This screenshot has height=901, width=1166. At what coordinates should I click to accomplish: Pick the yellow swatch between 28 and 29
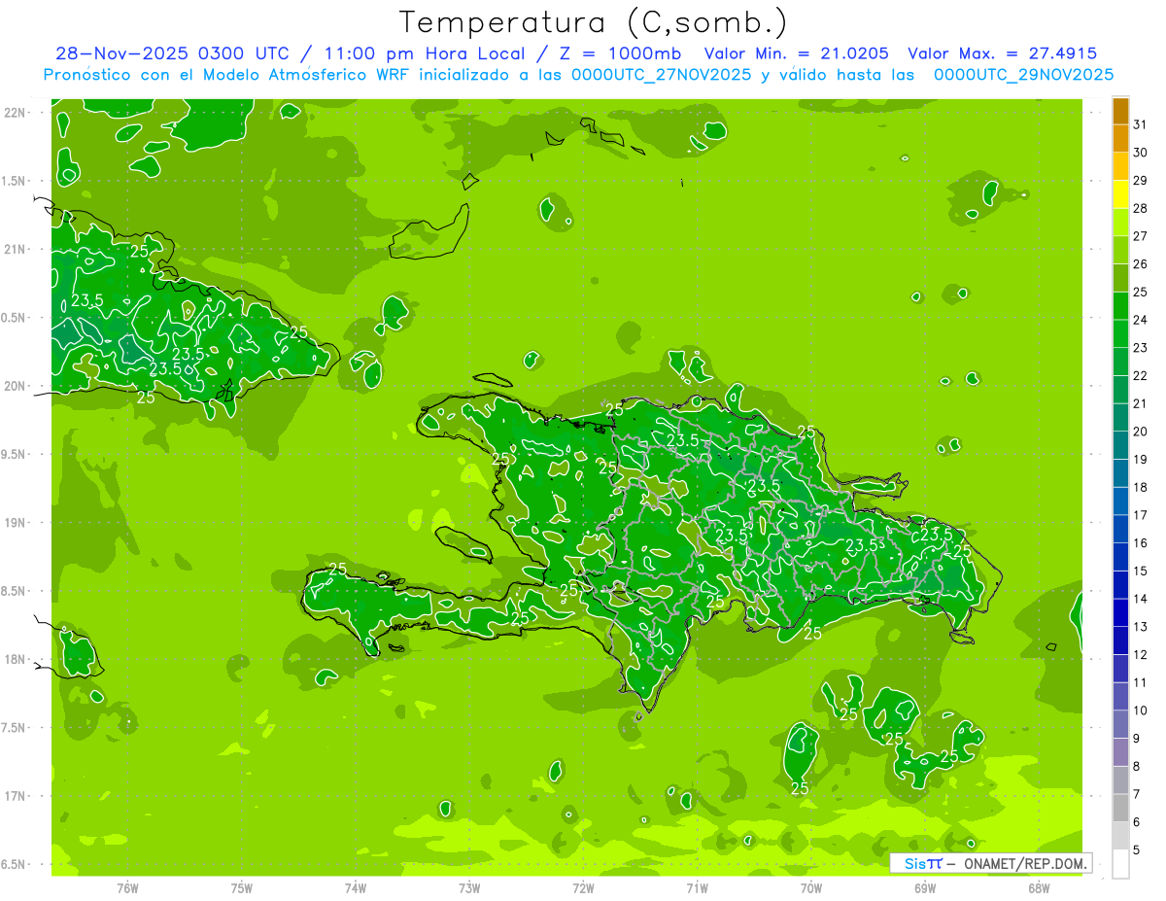coord(1120,194)
